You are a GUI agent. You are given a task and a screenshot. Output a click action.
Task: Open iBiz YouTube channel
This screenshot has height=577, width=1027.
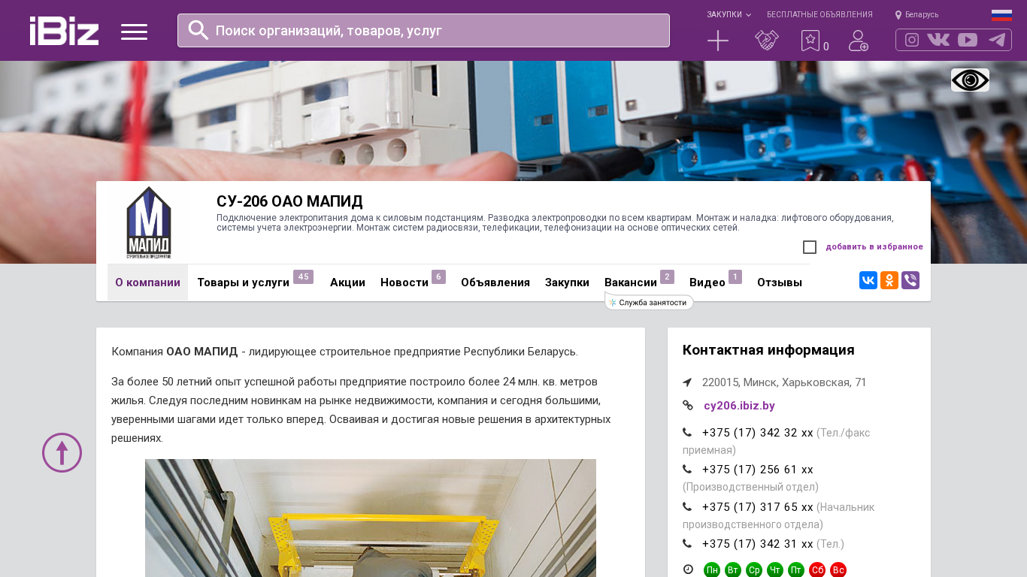pos(968,40)
